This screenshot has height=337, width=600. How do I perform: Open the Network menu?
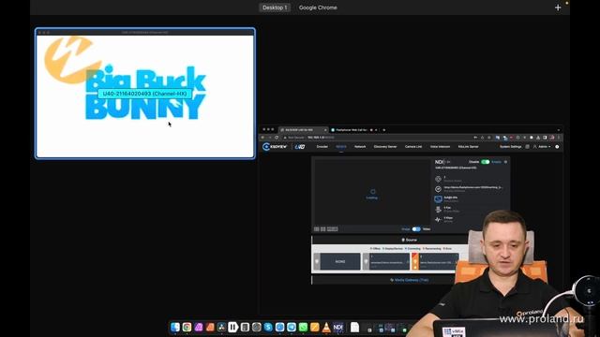click(360, 147)
